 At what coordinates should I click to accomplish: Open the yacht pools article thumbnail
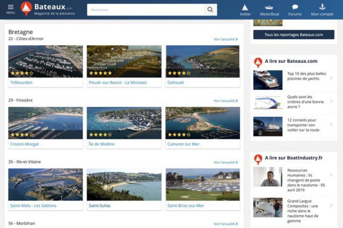click(x=268, y=80)
